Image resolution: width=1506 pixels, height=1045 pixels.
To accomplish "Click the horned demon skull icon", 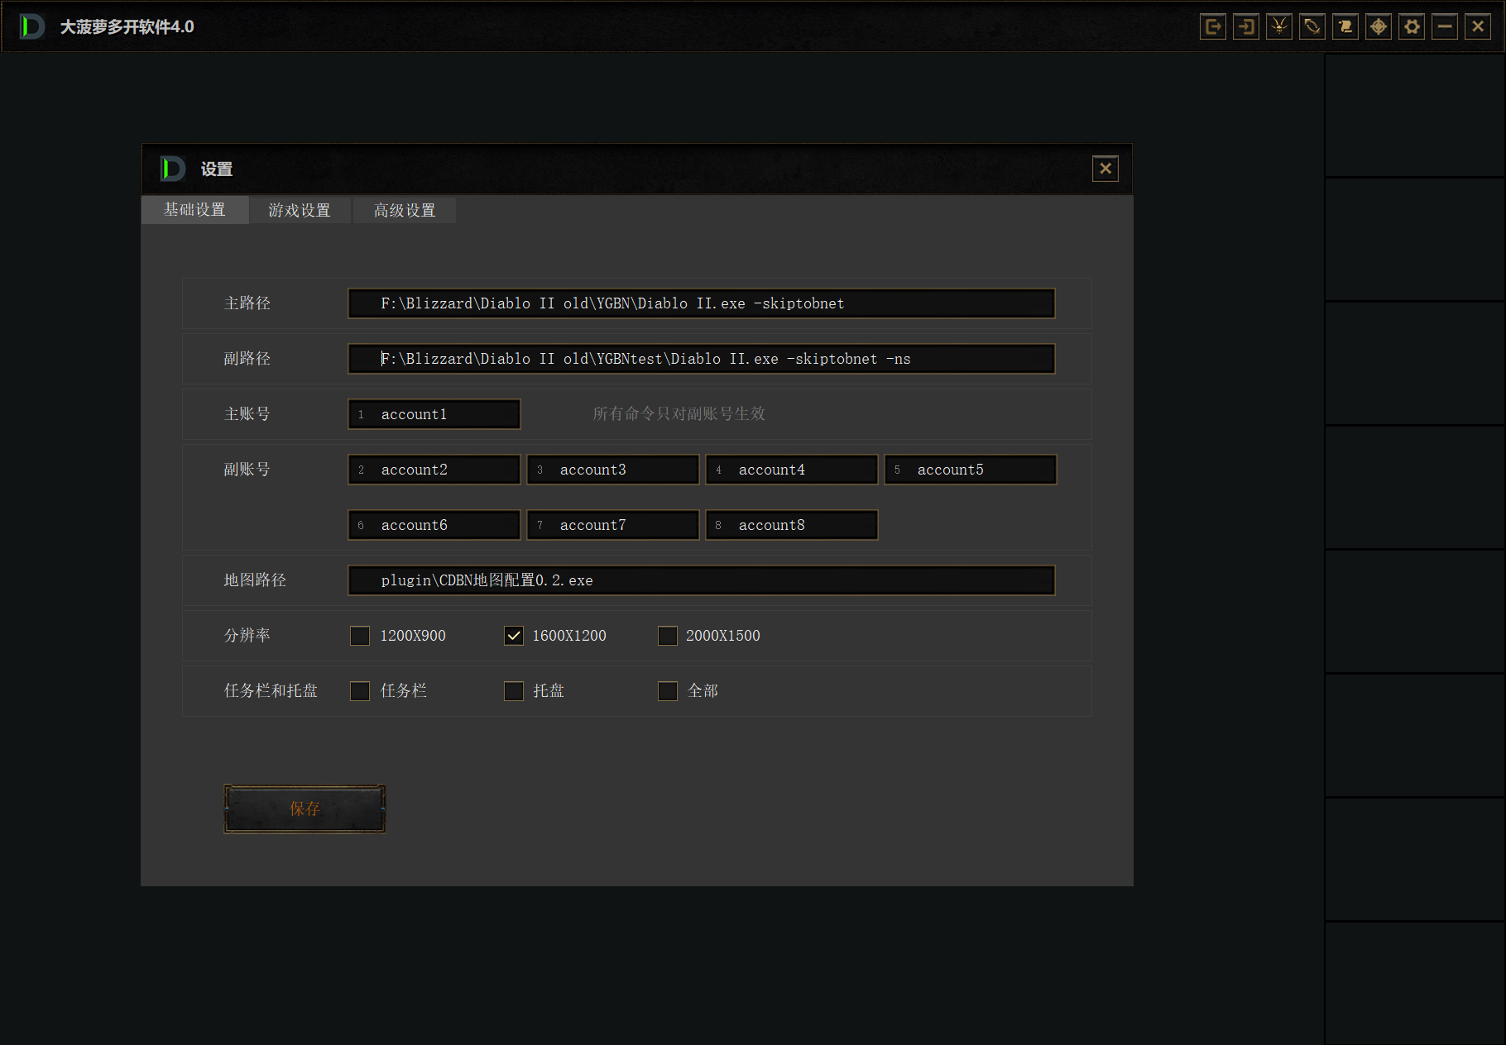I will click(1278, 26).
